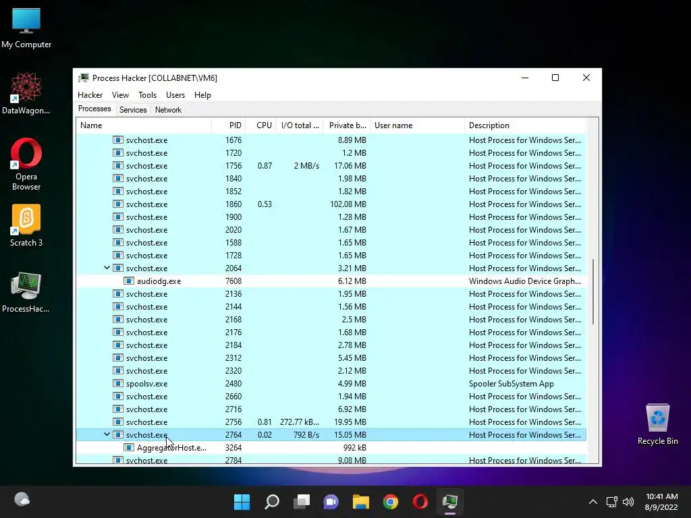
Task: Launch Opera from the taskbar
Action: 420,502
